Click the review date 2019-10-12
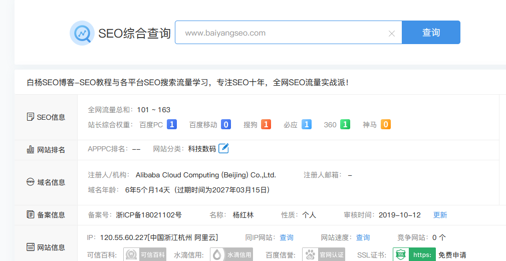 [399, 215]
